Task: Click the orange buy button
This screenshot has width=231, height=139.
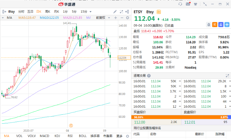Action: pyautogui.click(x=215, y=25)
